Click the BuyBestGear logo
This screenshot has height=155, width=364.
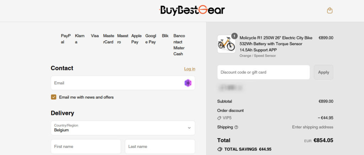coord(192,10)
